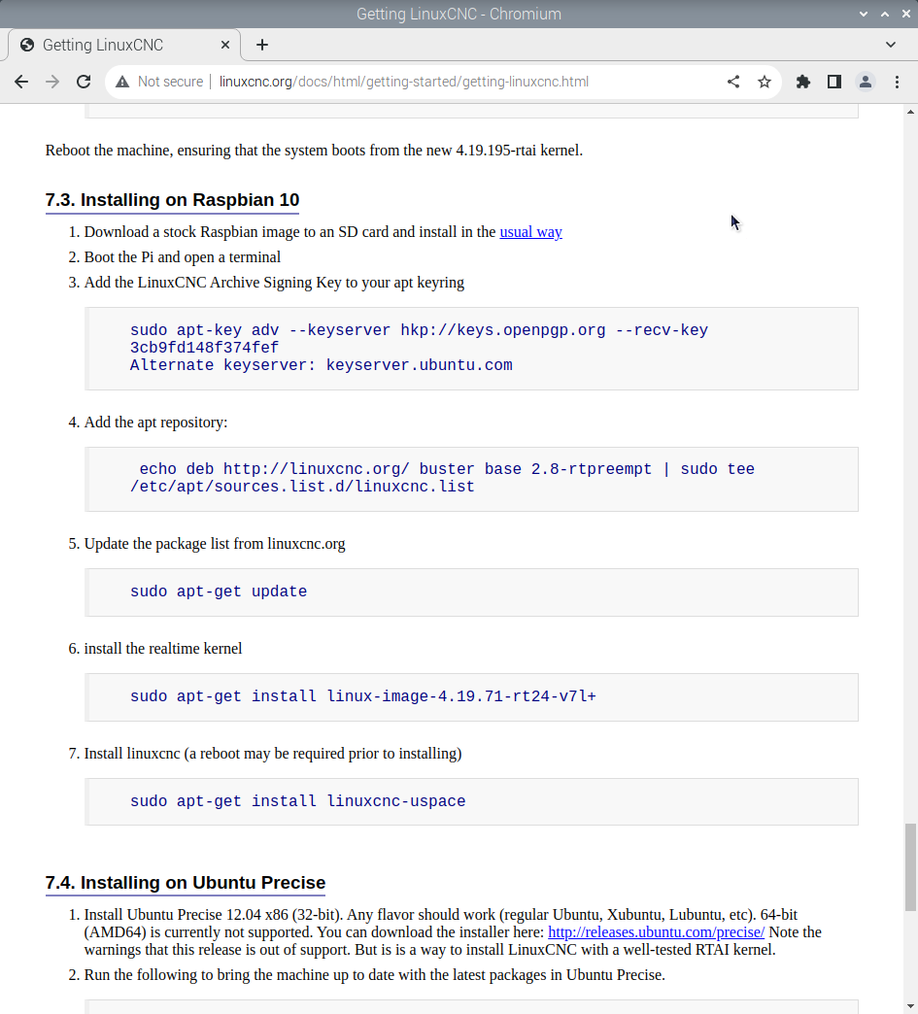Click the scrollbar up arrow
This screenshot has width=918, height=1014.
(x=910, y=112)
